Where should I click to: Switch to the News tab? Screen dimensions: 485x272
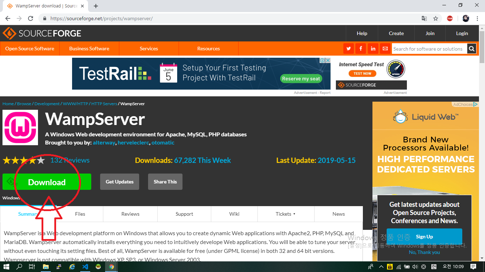point(339,214)
